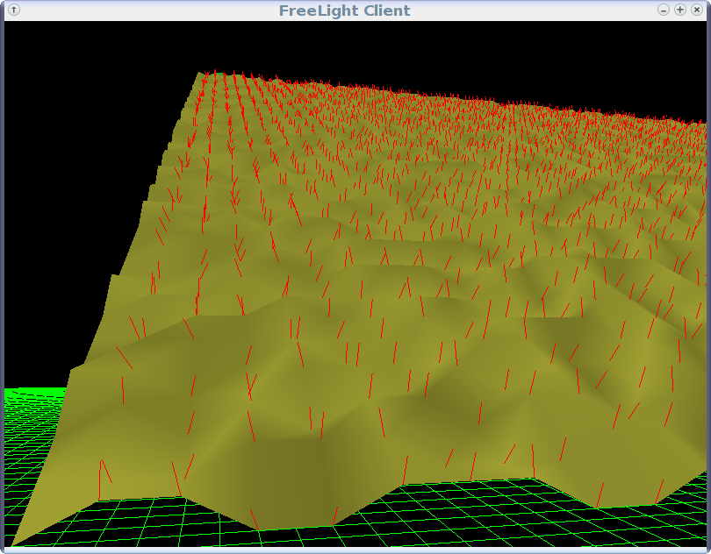This screenshot has height=554, width=711.
Task: Maximize the FreeLight Client window
Action: coord(680,10)
